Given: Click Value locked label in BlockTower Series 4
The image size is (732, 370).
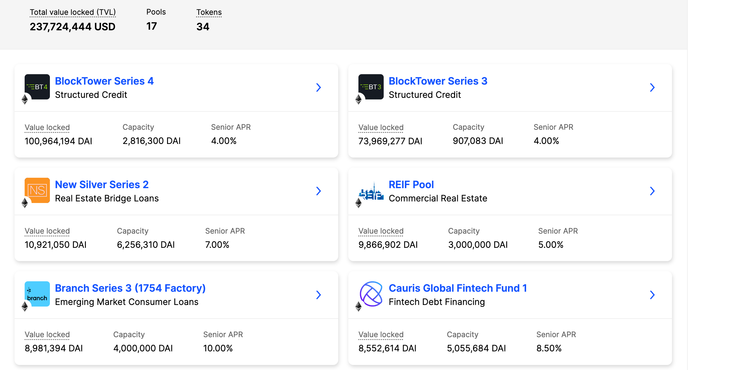Looking at the screenshot, I should [47, 128].
